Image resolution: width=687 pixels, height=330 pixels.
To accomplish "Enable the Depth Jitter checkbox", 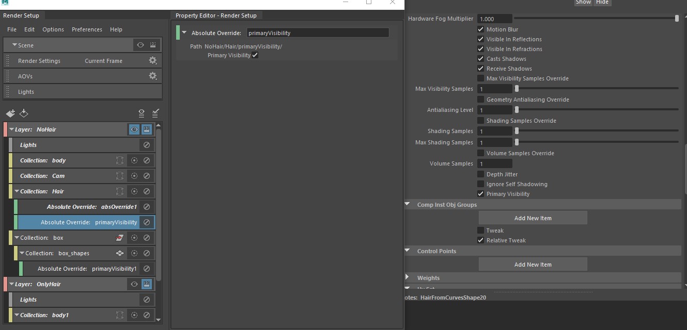I will pyautogui.click(x=481, y=174).
